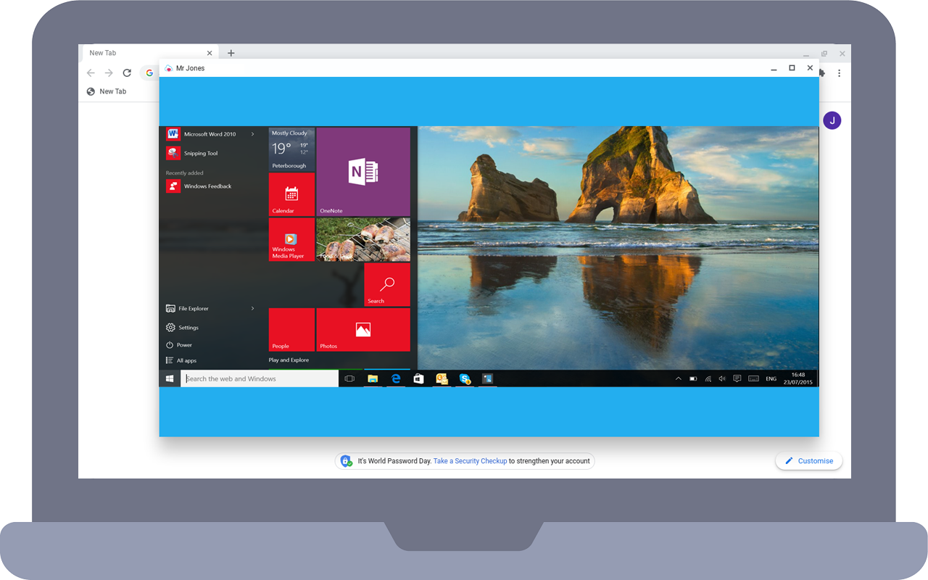Click the Customise button

click(808, 460)
